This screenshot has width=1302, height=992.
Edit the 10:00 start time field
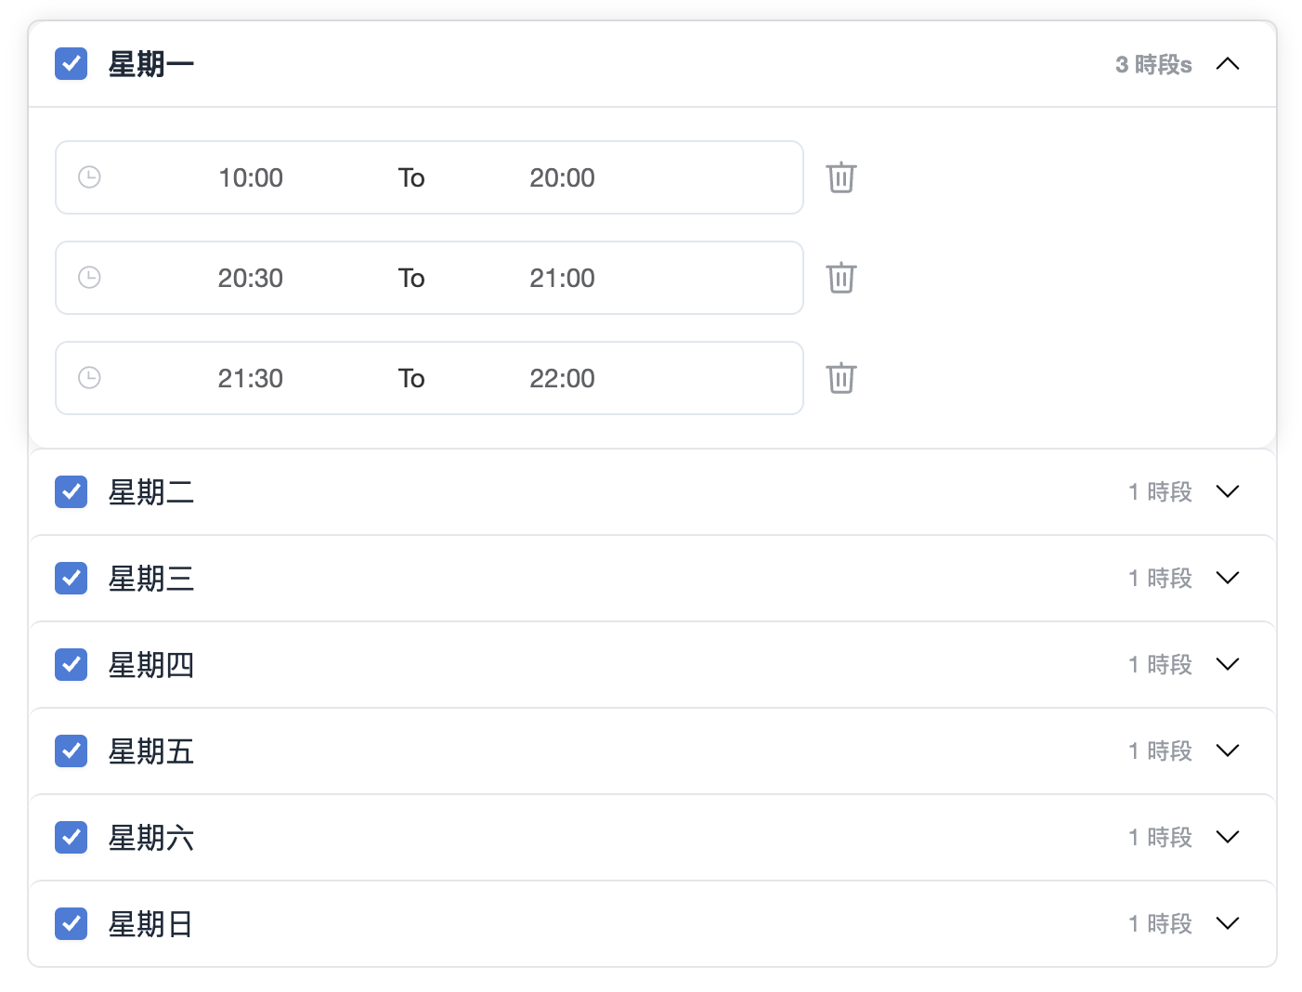251,177
